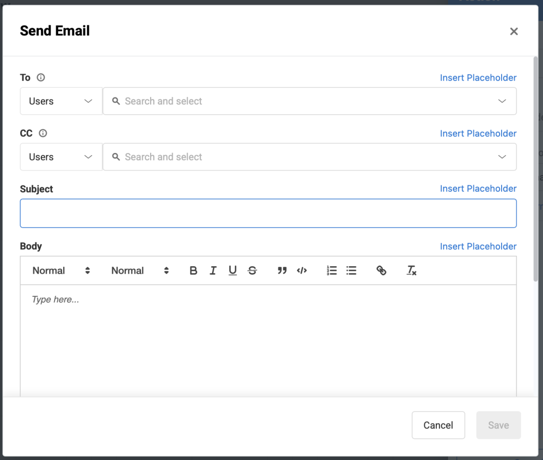
Task: Insert a blockquote
Action: click(282, 270)
